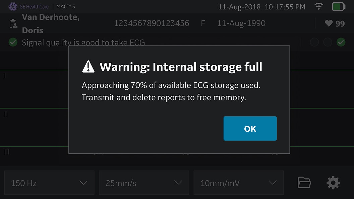Click the GE HealthCare logo
The image size is (354, 199).
[x=13, y=6]
